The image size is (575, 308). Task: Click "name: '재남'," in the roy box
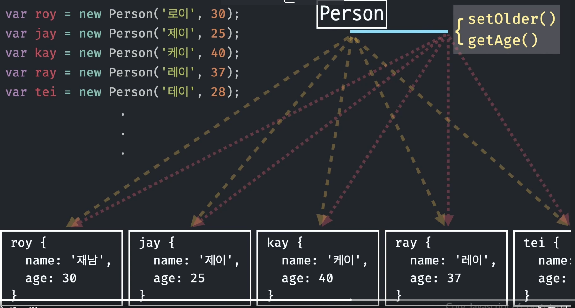pos(68,260)
